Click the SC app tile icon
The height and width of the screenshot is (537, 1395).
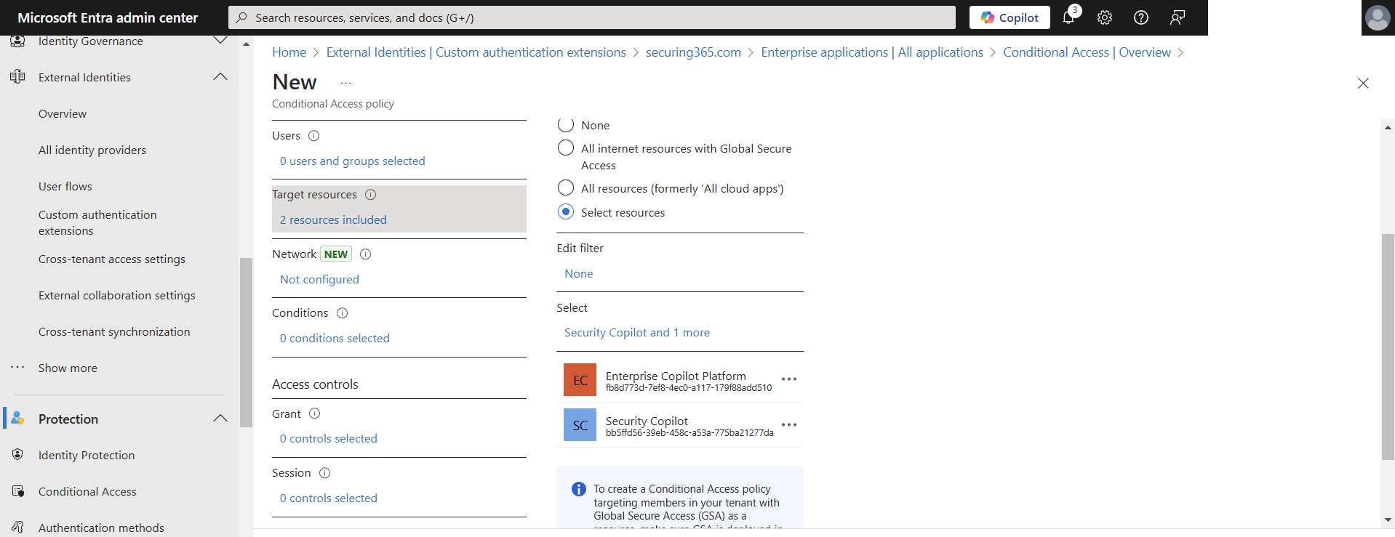point(580,425)
